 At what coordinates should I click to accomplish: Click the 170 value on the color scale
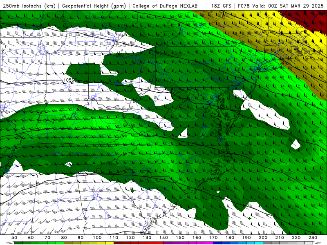click(213, 238)
